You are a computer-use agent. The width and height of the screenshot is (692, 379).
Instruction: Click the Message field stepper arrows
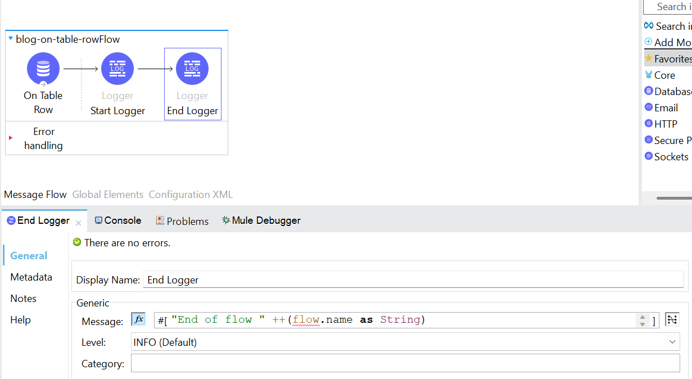point(643,321)
